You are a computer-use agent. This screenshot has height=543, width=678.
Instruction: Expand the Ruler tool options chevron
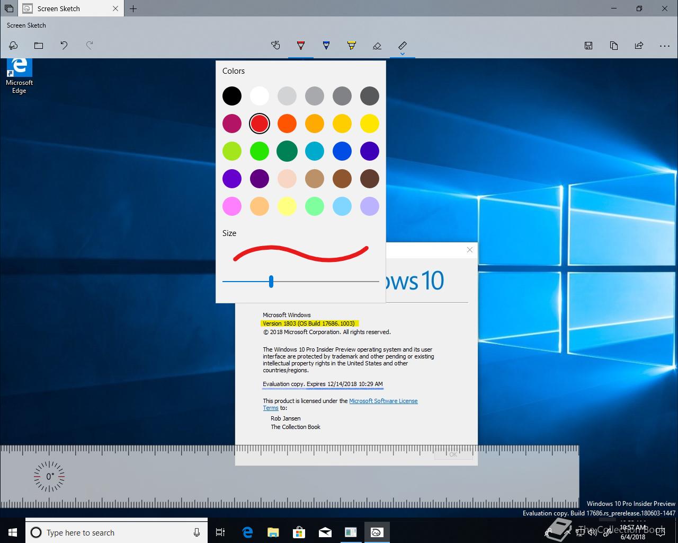tap(403, 54)
